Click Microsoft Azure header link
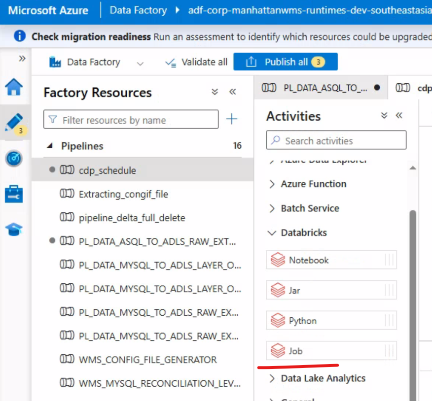The image size is (432, 401). point(48,10)
